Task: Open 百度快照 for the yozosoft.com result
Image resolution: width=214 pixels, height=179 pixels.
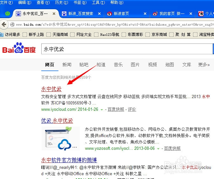Action: 172,149
